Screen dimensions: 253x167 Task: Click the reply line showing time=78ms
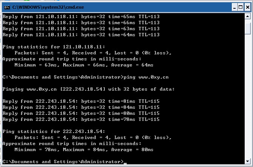81,119
